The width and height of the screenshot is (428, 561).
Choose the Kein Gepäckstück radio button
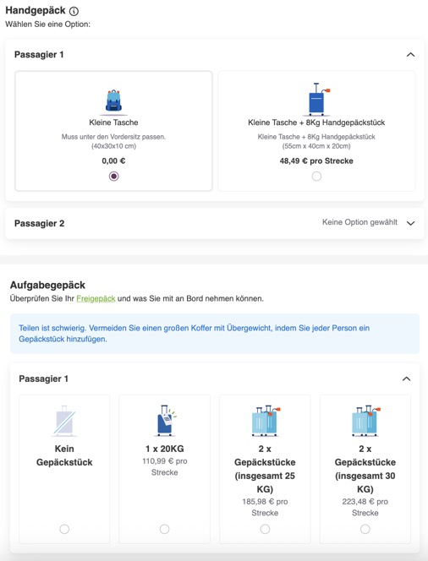point(64,529)
